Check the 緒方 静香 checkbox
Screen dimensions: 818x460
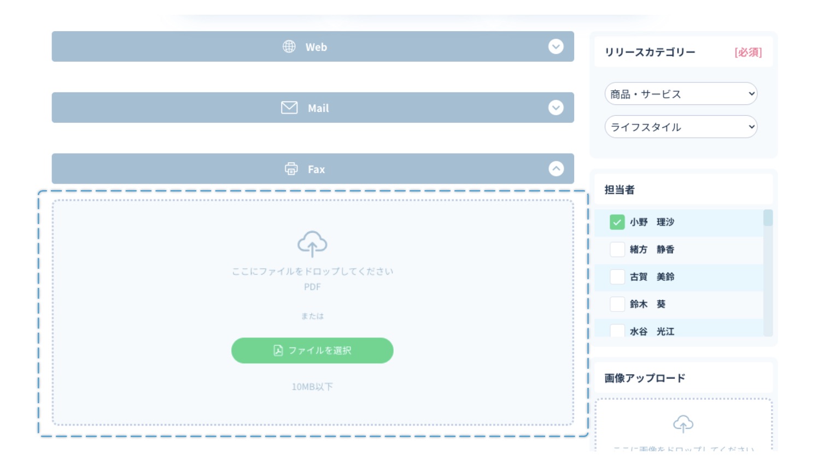pos(617,250)
